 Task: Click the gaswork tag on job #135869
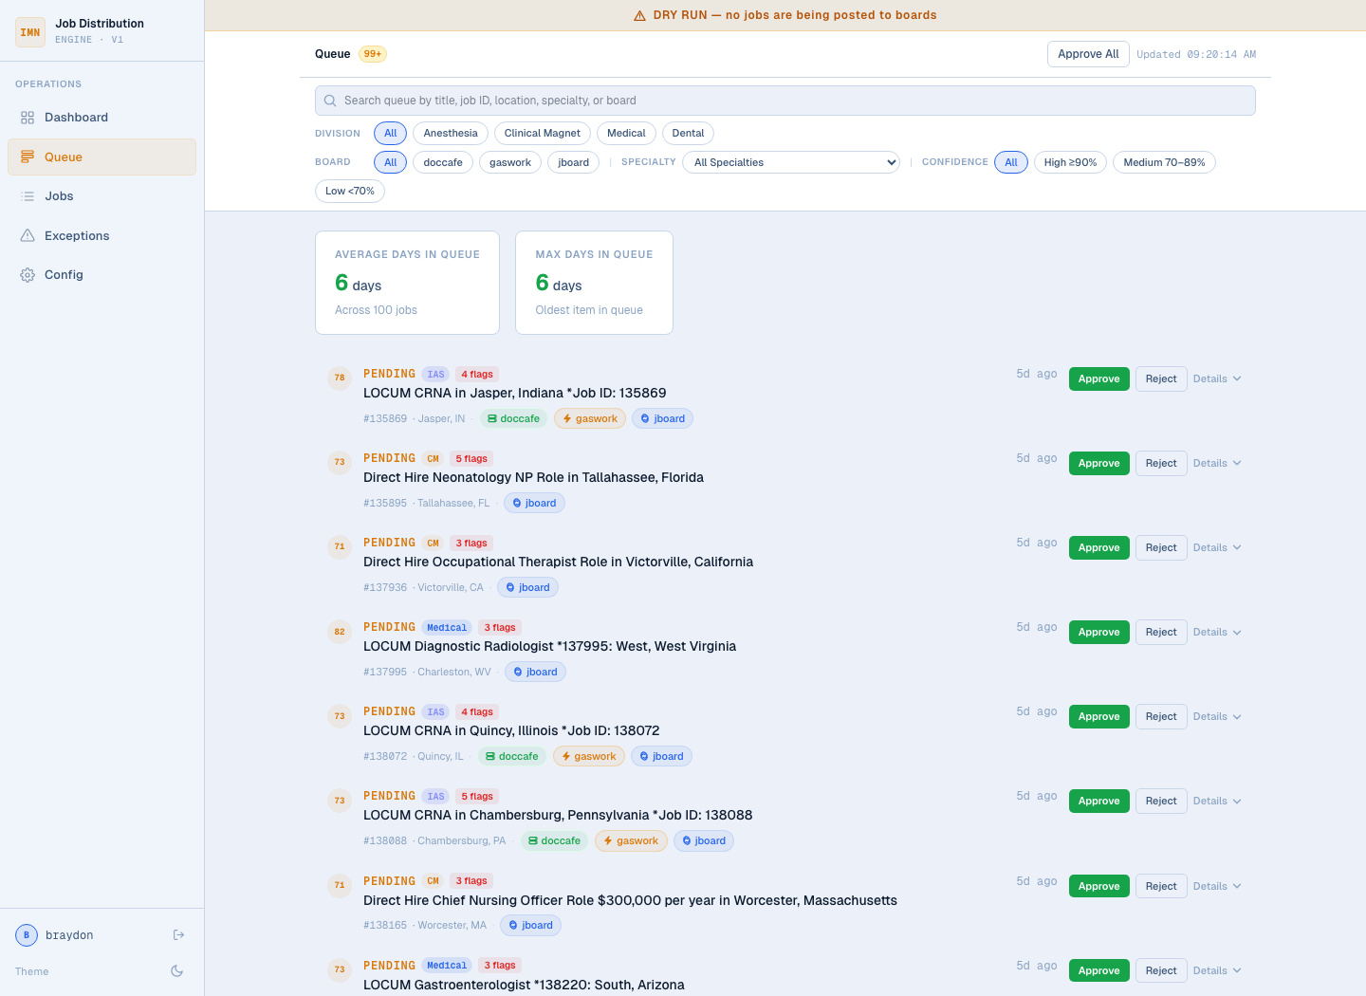click(590, 418)
